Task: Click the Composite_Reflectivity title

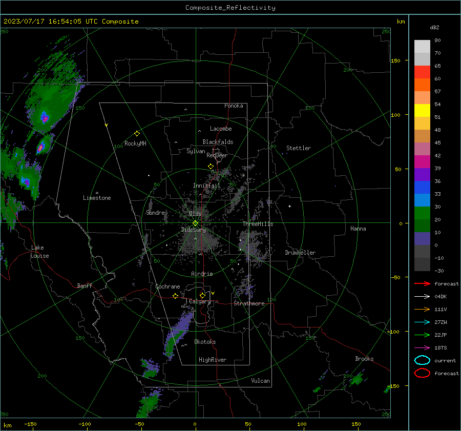Action: (230, 8)
